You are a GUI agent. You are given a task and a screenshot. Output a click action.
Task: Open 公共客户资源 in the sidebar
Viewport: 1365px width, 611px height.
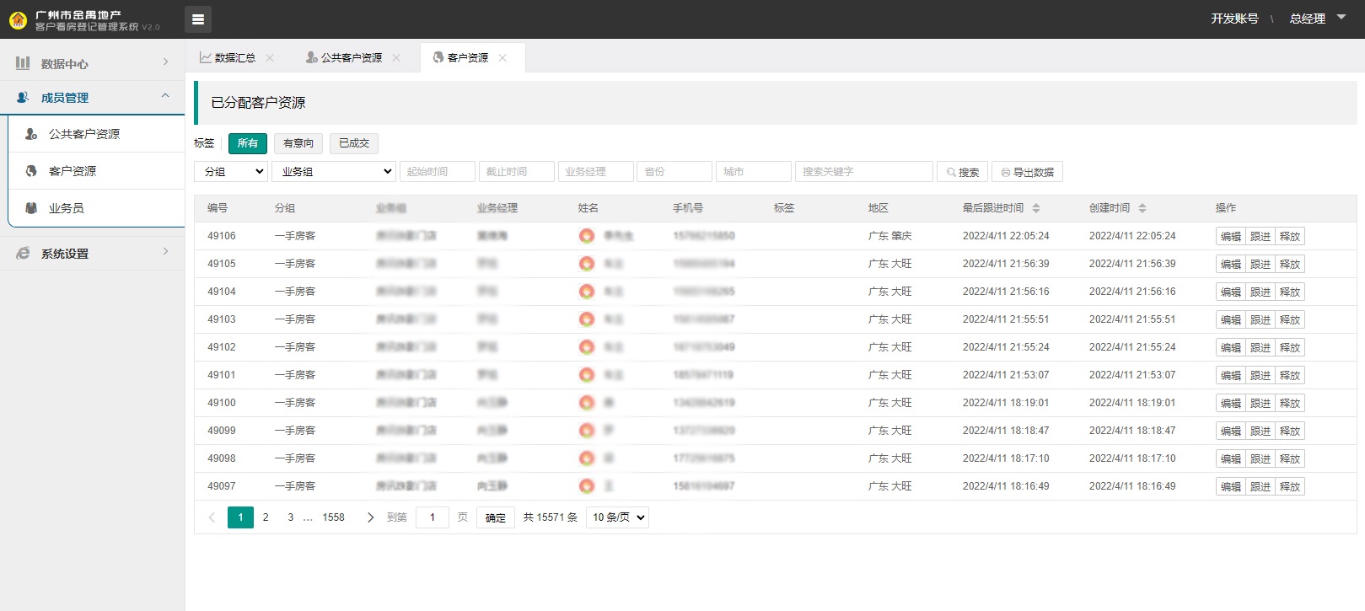[x=96, y=134]
